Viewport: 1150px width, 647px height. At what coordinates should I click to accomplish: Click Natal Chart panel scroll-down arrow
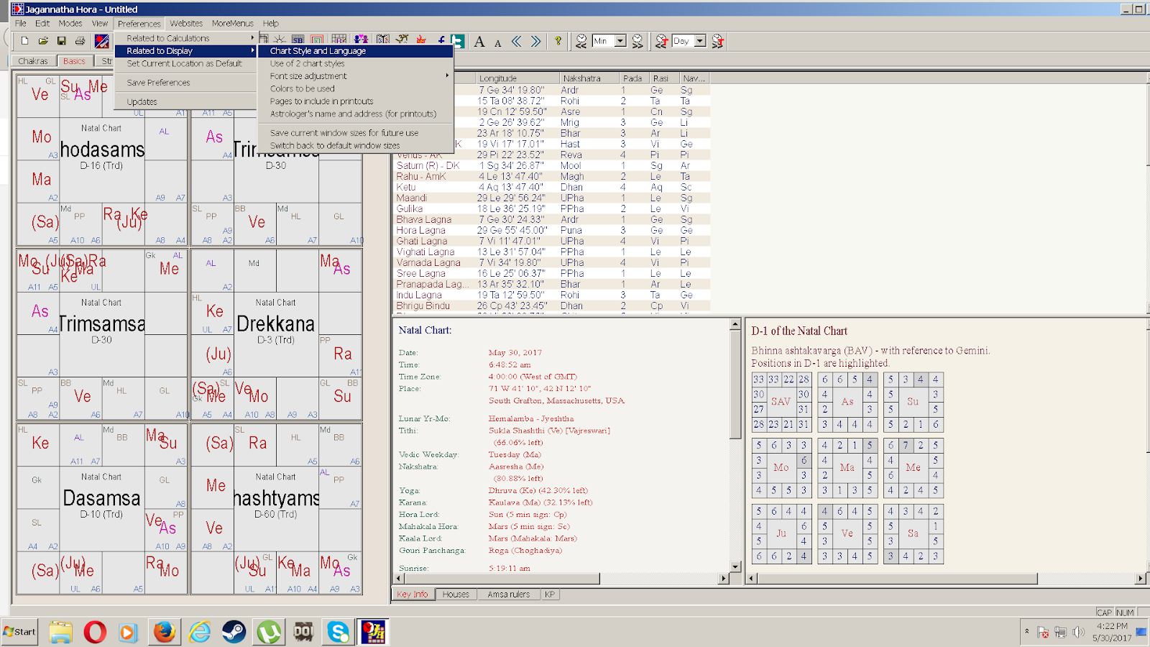735,567
